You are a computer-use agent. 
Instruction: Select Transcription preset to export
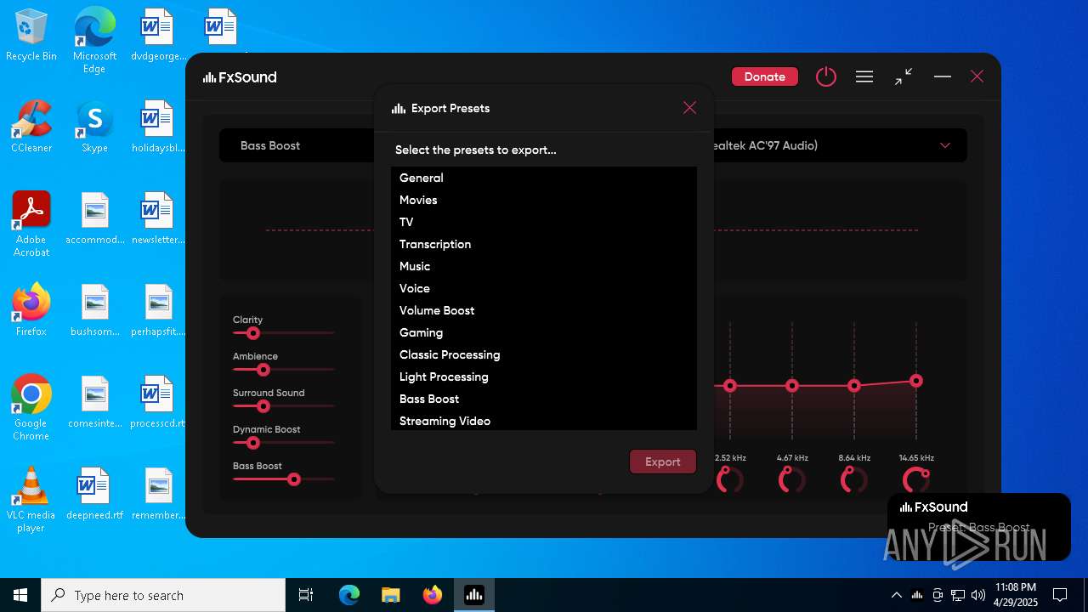click(544, 244)
